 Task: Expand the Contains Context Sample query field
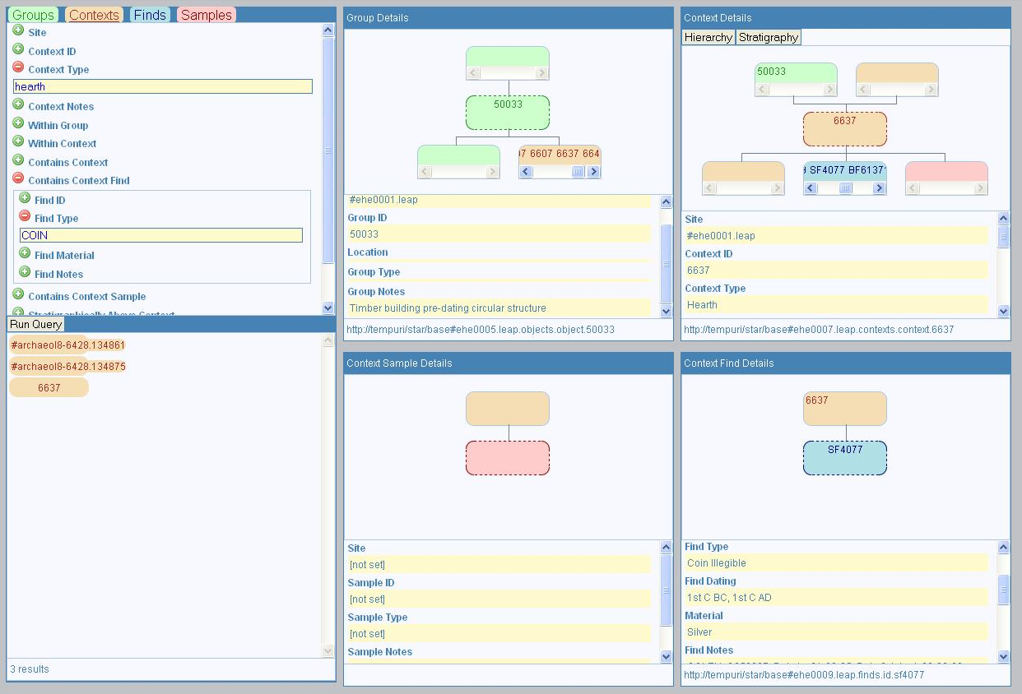pos(18,294)
